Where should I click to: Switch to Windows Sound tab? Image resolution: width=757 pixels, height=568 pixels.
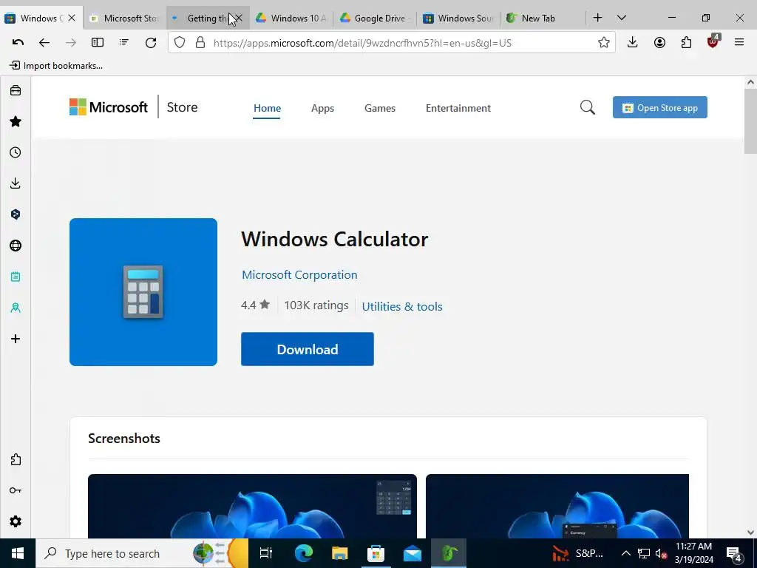click(x=458, y=18)
